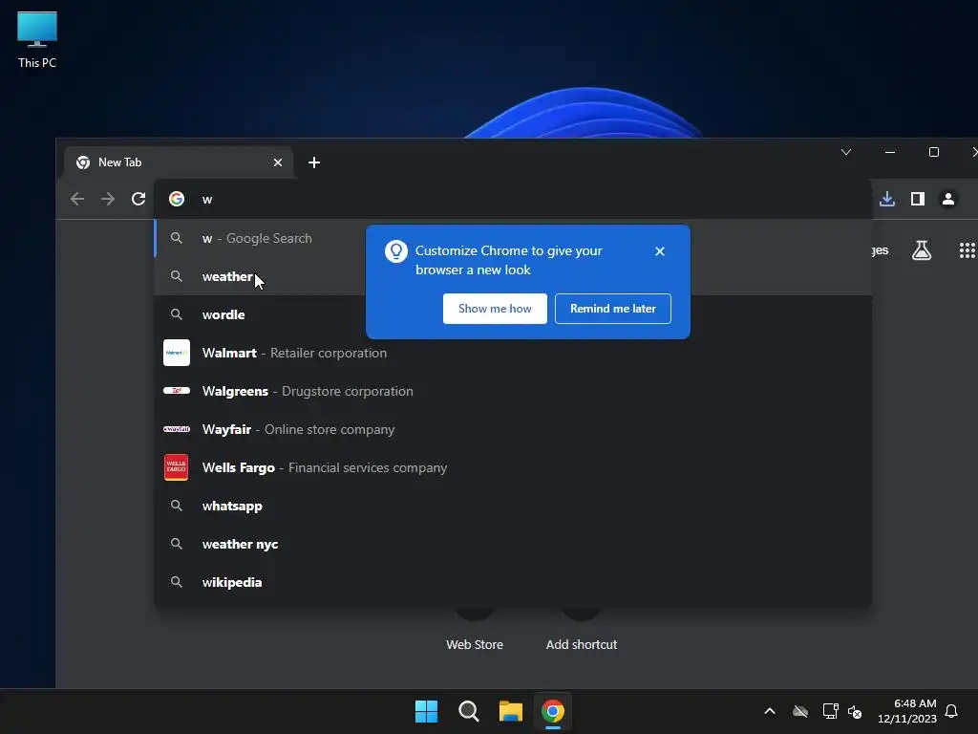
Task: Click the OneDrive cloud tray icon
Action: click(x=800, y=711)
